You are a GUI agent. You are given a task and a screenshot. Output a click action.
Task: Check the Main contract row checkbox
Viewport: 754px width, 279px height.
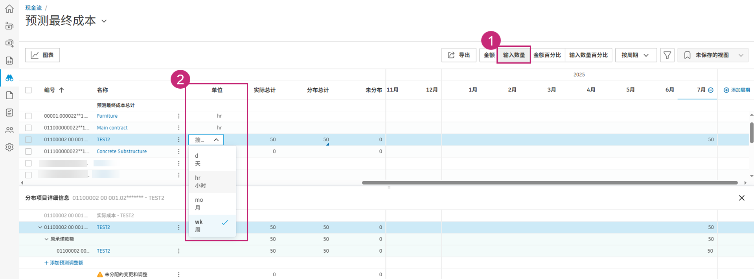coord(28,128)
